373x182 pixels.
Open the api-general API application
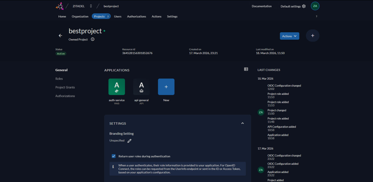point(141,87)
